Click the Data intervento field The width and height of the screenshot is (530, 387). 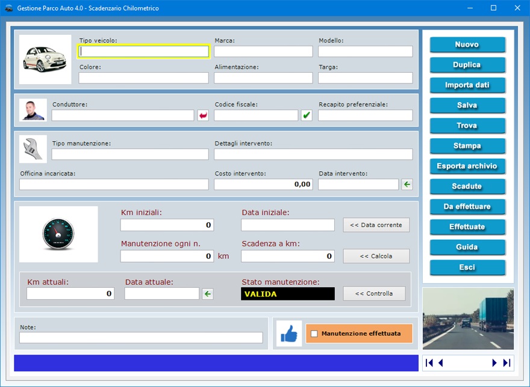click(358, 184)
